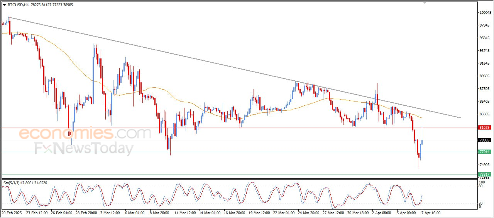This screenshot has height=218, width=494.
Task: Click the stochastic 20 level label
Action: 481,203
